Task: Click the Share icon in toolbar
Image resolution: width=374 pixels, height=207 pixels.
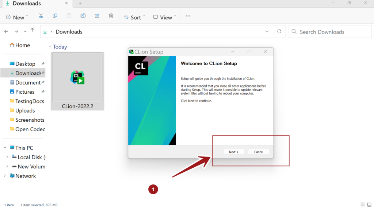Action: [x=97, y=16]
